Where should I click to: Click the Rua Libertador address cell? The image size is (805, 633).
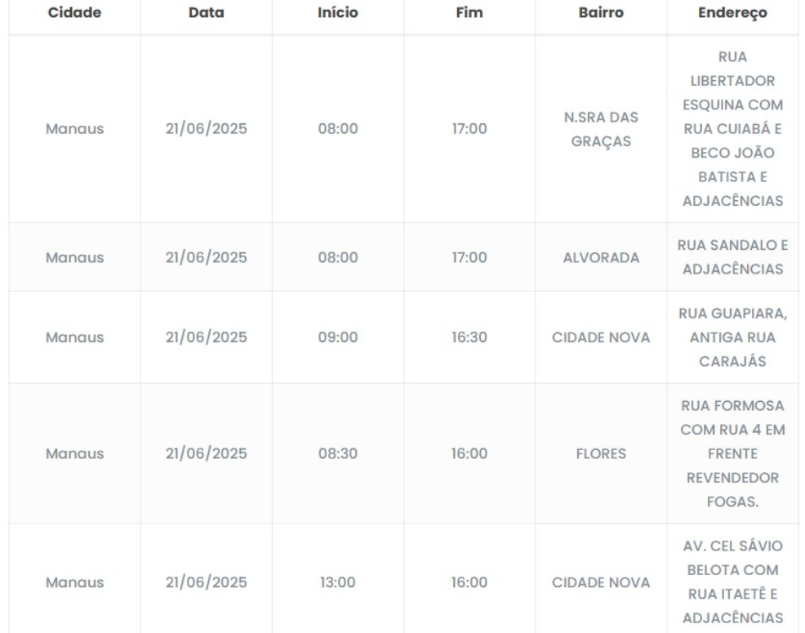tap(732, 129)
